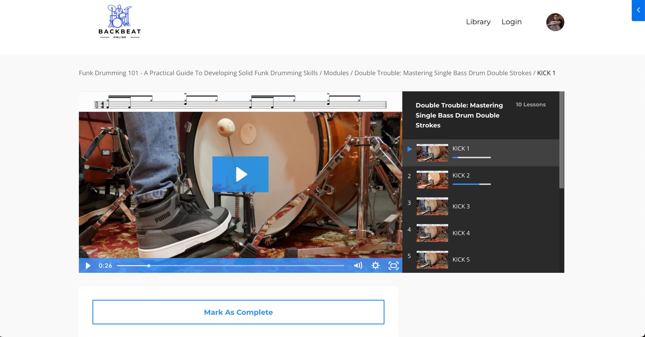
Task: Toggle fullscreen mode icon
Action: pyautogui.click(x=393, y=266)
